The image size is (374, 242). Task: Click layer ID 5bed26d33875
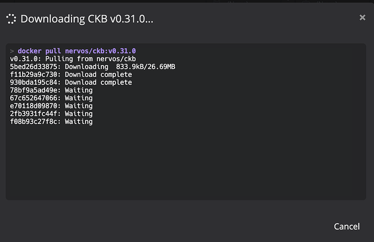point(34,67)
